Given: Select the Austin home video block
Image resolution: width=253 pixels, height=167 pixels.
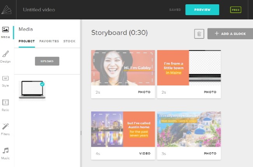Looking at the screenshot, I should [x=123, y=129].
